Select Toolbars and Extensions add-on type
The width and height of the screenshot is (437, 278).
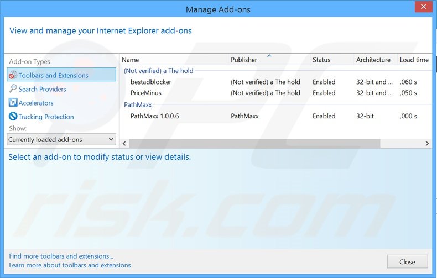pos(61,75)
